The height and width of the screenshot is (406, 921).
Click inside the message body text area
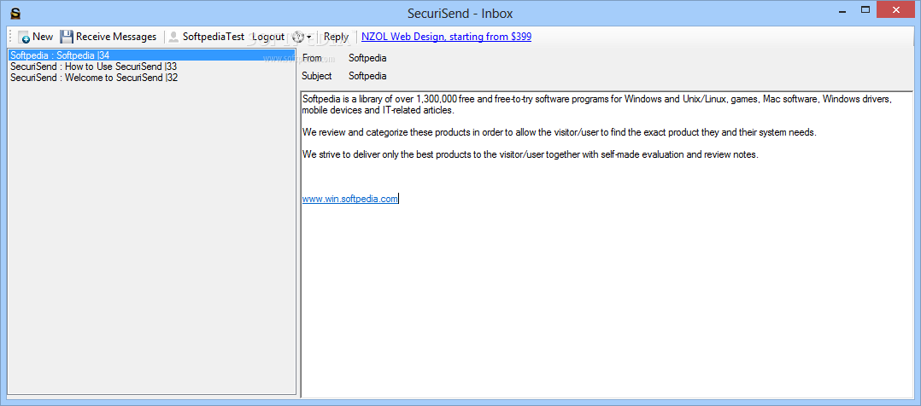pos(607,243)
